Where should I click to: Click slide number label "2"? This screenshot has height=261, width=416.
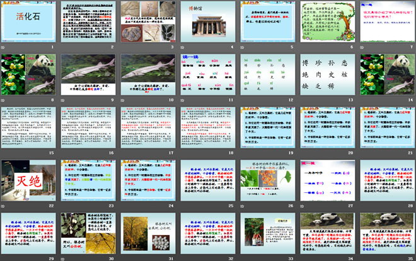click(112, 47)
